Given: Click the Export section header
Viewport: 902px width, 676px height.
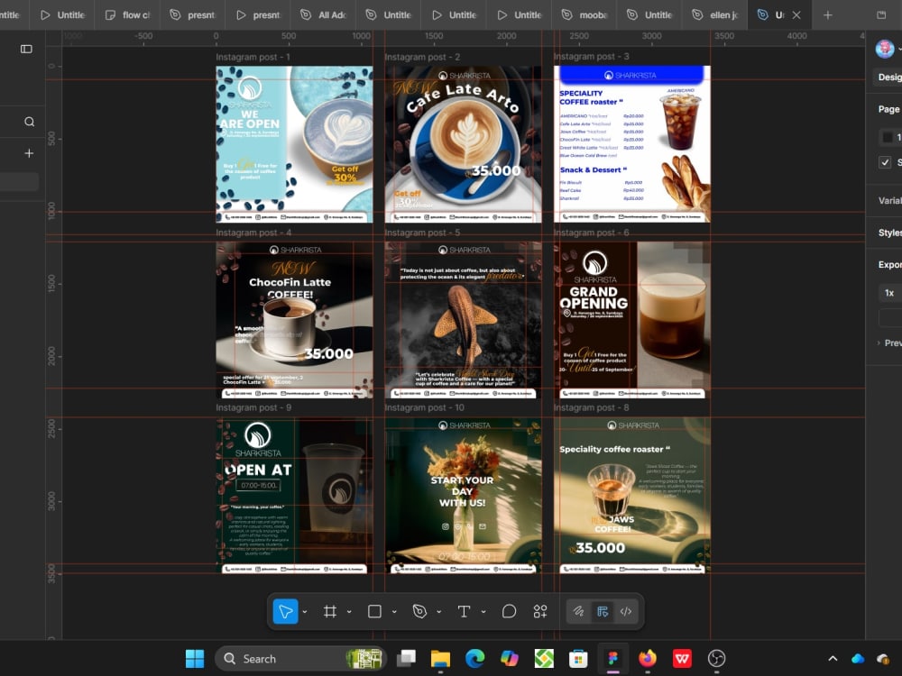Looking at the screenshot, I should [x=889, y=265].
